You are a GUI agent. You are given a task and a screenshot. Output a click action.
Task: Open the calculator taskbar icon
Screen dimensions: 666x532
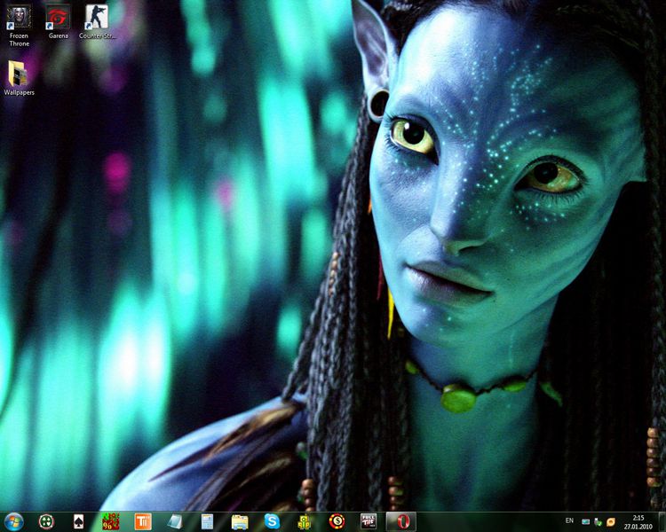click(207, 522)
